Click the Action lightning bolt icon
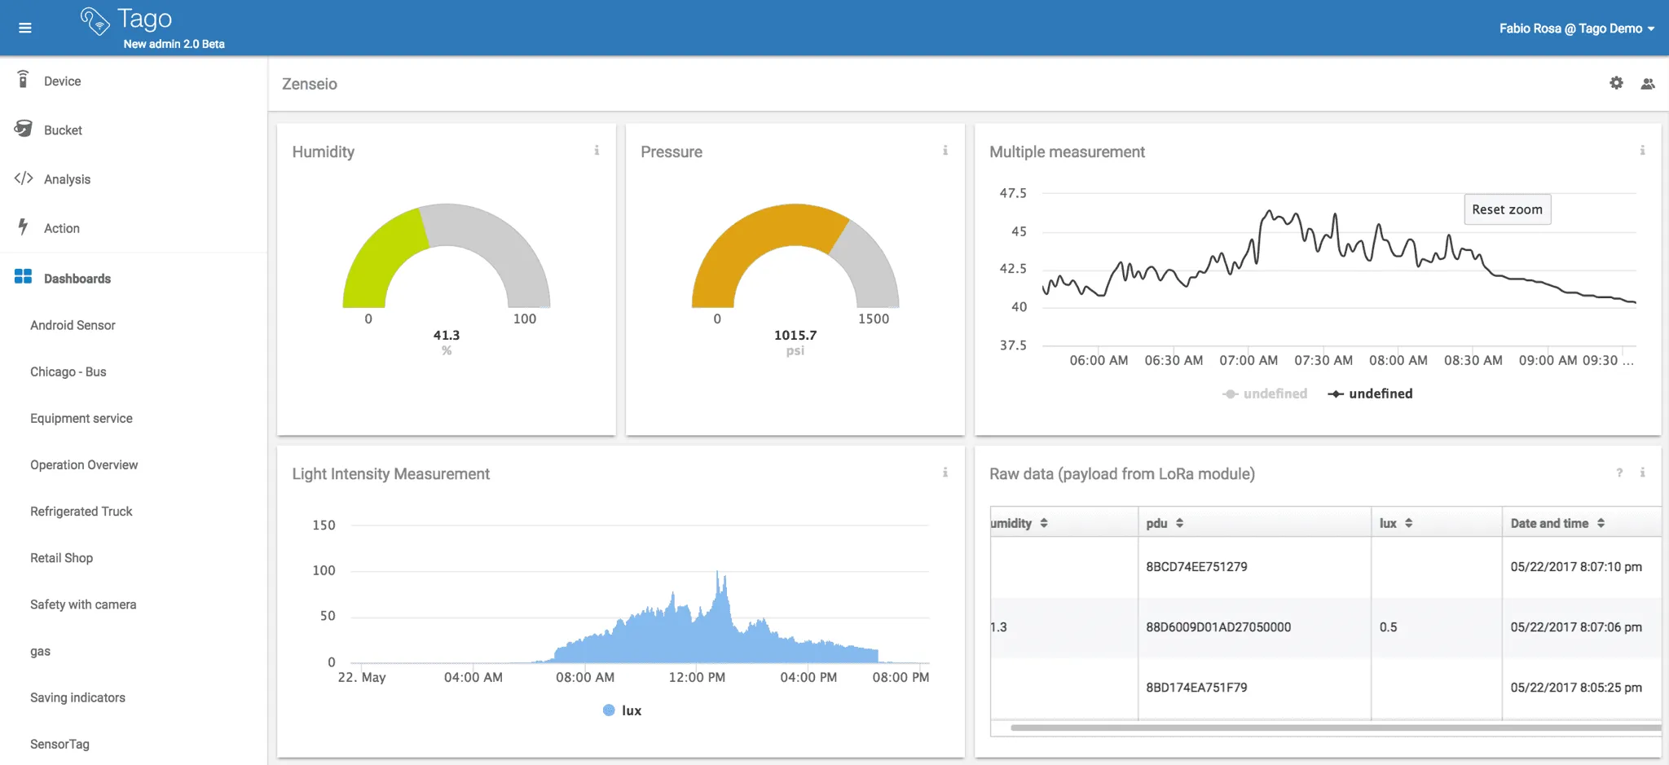This screenshot has width=1669, height=765. point(24,227)
